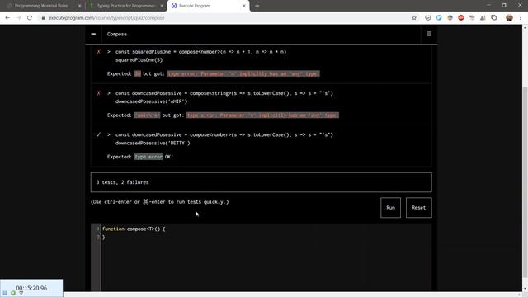Expand the timer overlay dropdown arrow

pyautogui.click(x=21, y=294)
